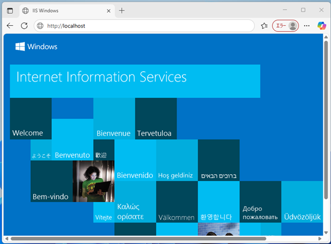
Task: Click the Добро пожаловать tile
Action: 260,202
